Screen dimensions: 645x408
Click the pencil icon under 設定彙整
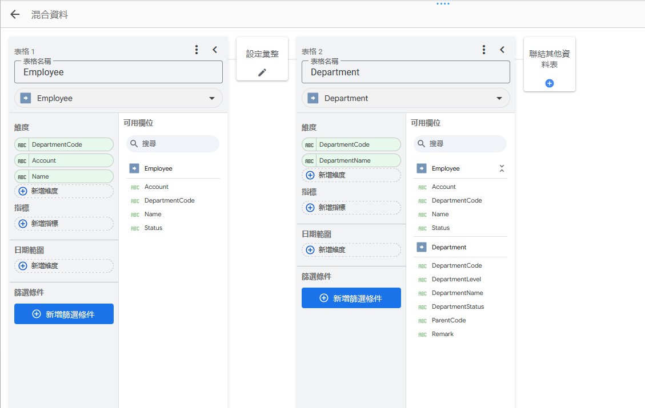tap(262, 72)
